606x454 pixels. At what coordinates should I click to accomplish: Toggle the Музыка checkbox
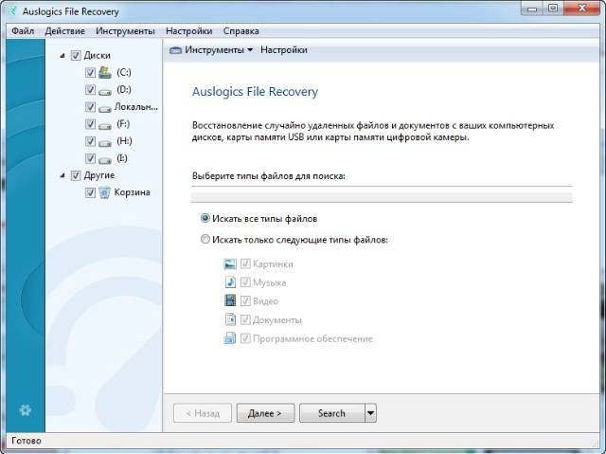coord(245,282)
